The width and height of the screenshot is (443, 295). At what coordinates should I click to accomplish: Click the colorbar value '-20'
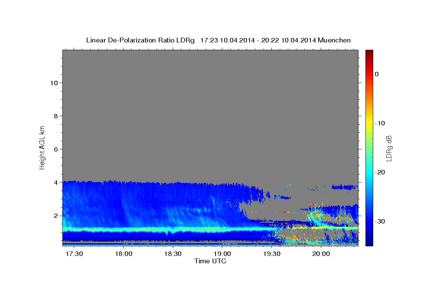(380, 172)
